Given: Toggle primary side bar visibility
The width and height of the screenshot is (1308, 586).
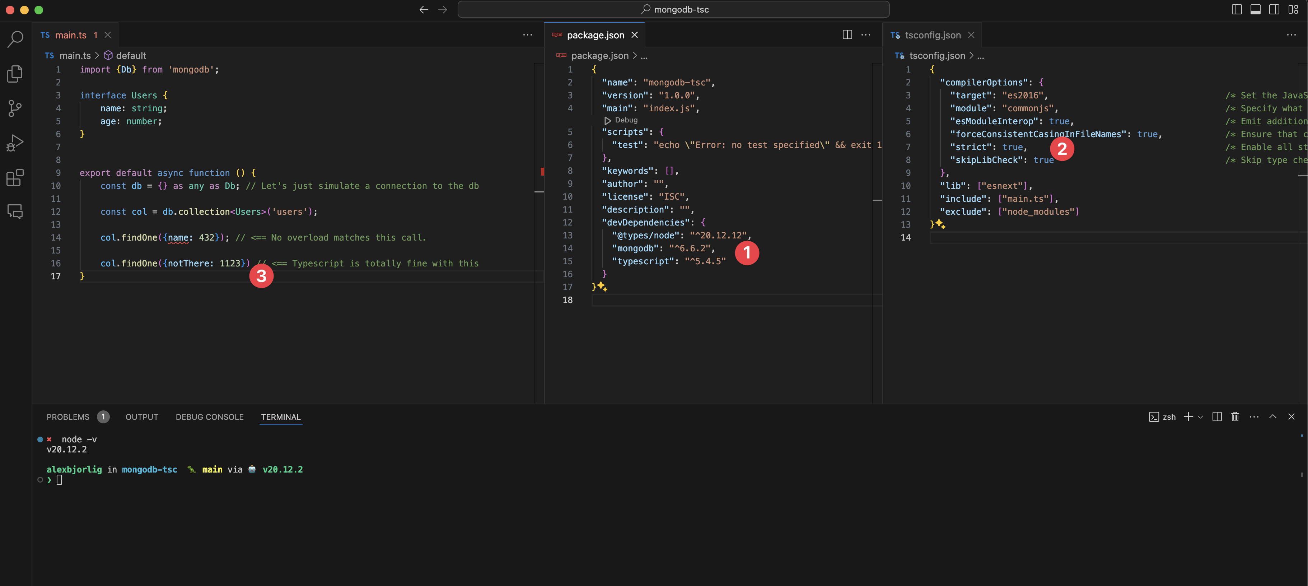Looking at the screenshot, I should 1237,10.
